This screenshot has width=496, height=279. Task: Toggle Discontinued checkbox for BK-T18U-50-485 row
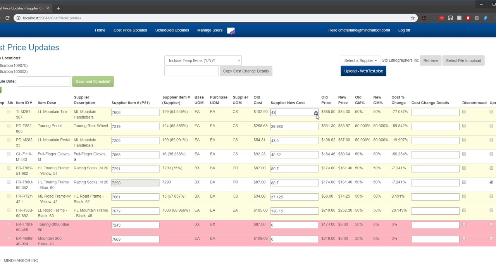coord(464,224)
